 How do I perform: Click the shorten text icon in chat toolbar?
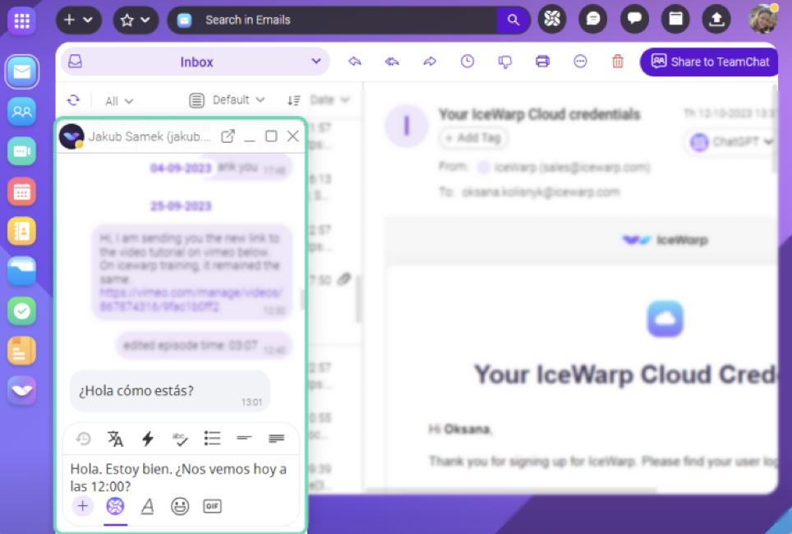pyautogui.click(x=245, y=438)
